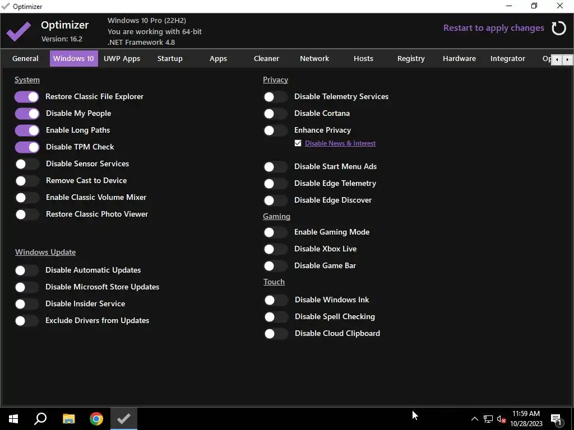Click the tab strip right scroll arrow
This screenshot has height=430, width=574.
(567, 59)
